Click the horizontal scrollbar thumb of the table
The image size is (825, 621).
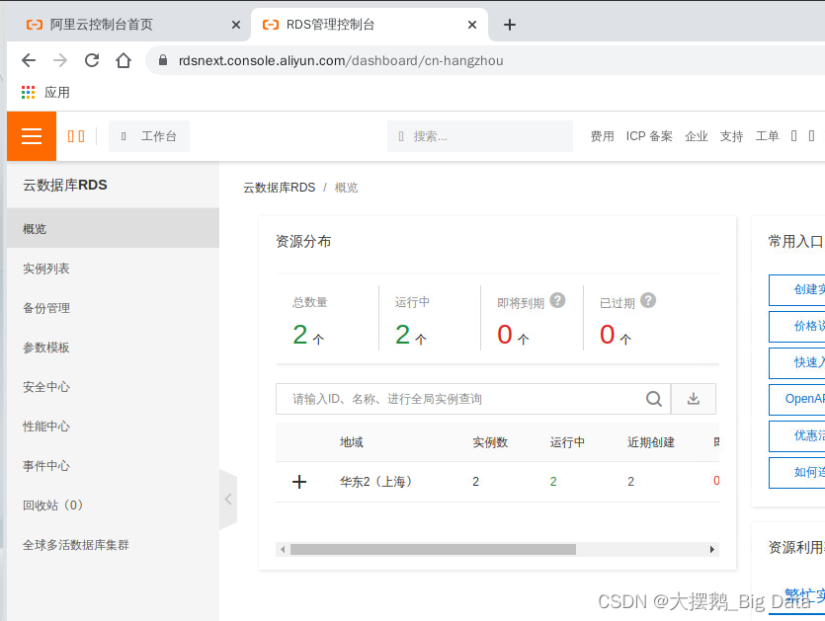tap(433, 550)
